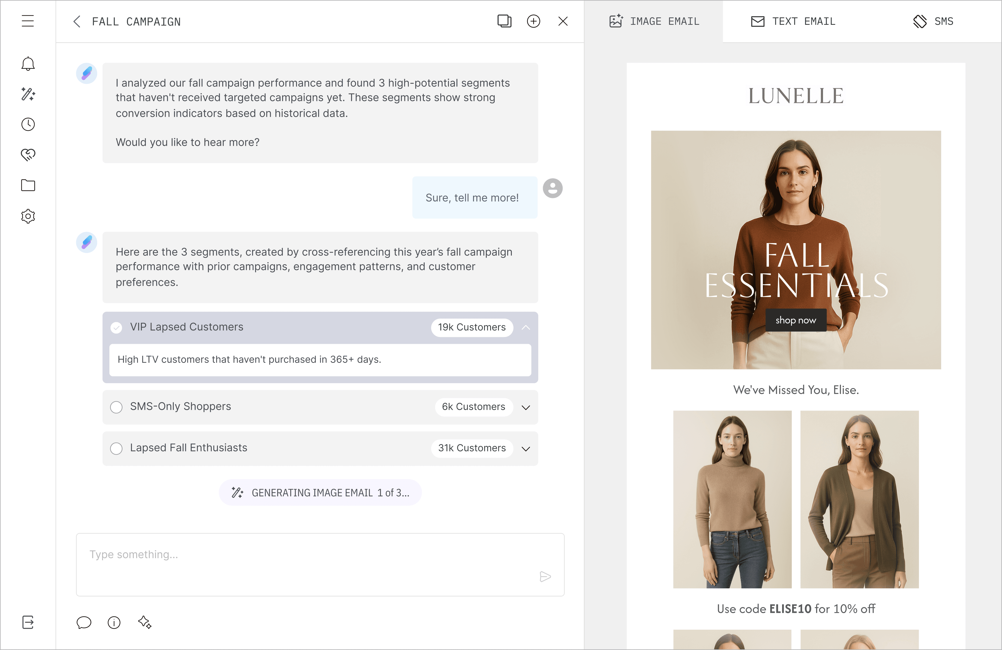The width and height of the screenshot is (1002, 650).
Task: Open the history clock icon
Action: click(x=28, y=124)
